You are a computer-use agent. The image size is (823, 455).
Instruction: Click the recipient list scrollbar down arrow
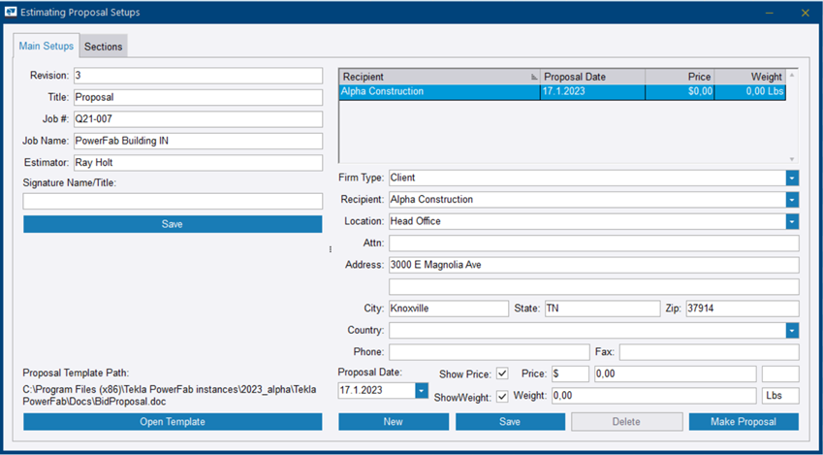point(792,158)
